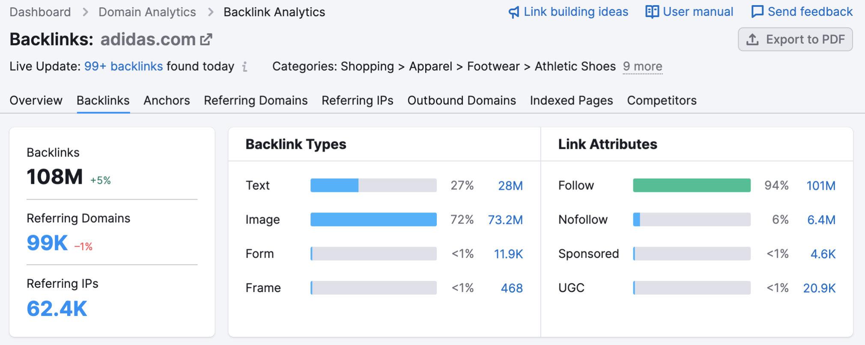Click the upload icon on Export button

coord(752,40)
